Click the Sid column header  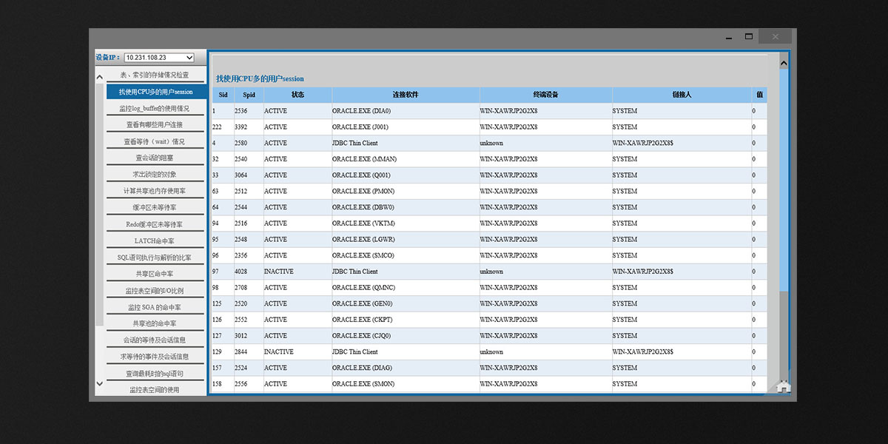tap(223, 95)
